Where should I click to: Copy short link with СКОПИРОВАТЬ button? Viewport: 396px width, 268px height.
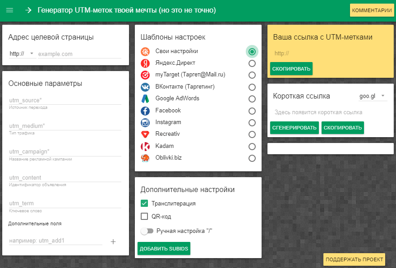click(343, 128)
